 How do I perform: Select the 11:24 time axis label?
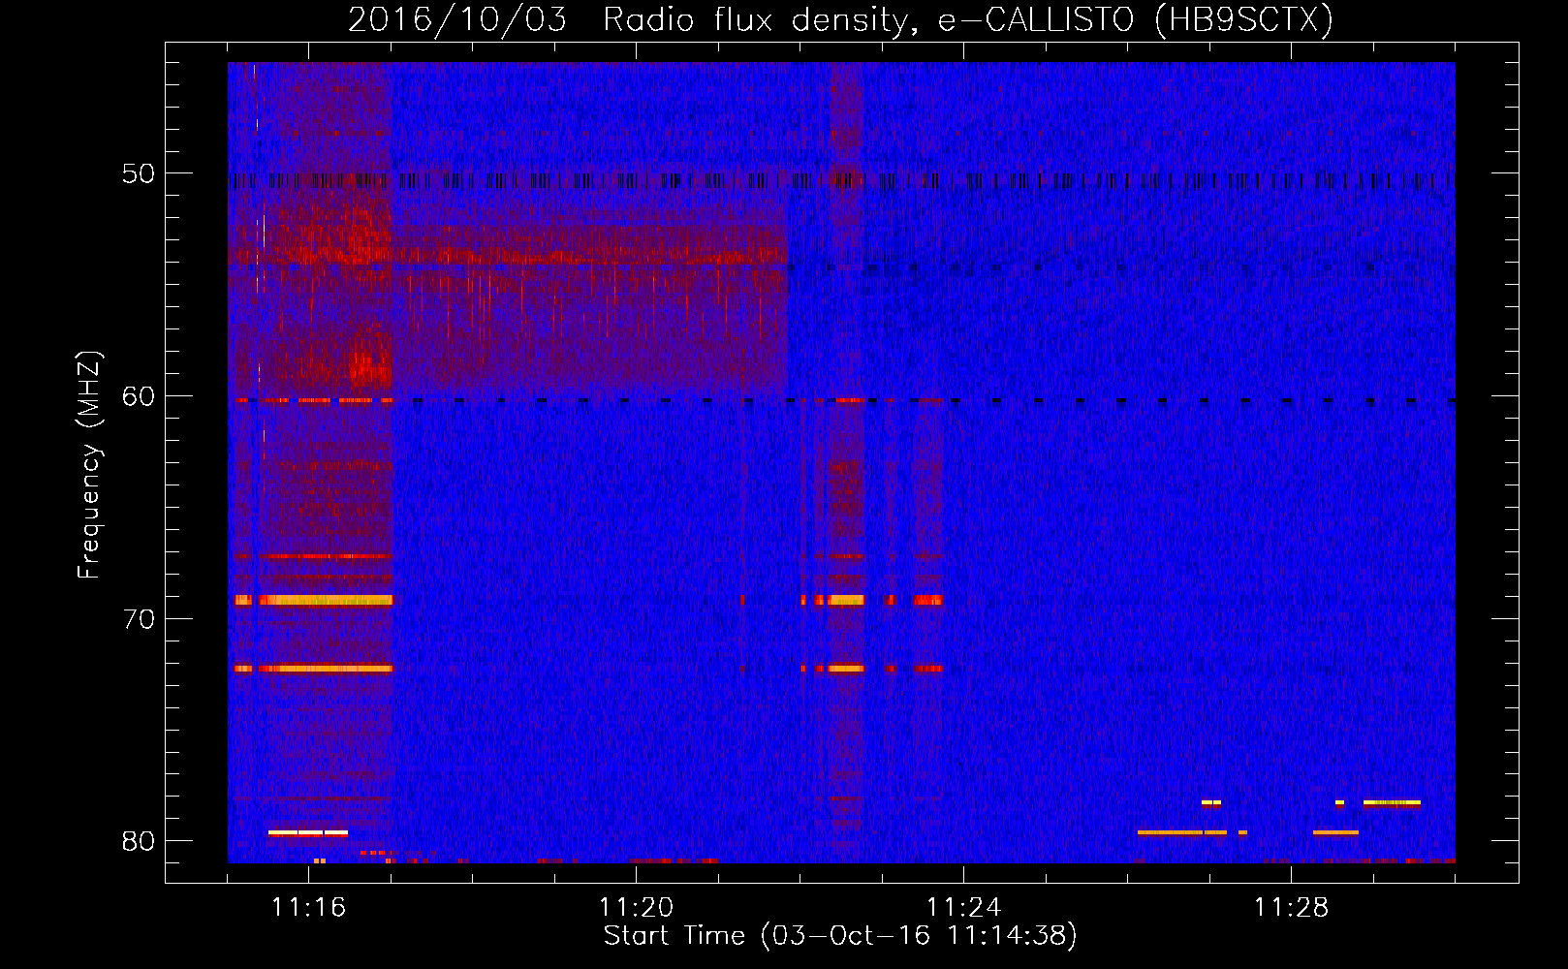pos(963,908)
